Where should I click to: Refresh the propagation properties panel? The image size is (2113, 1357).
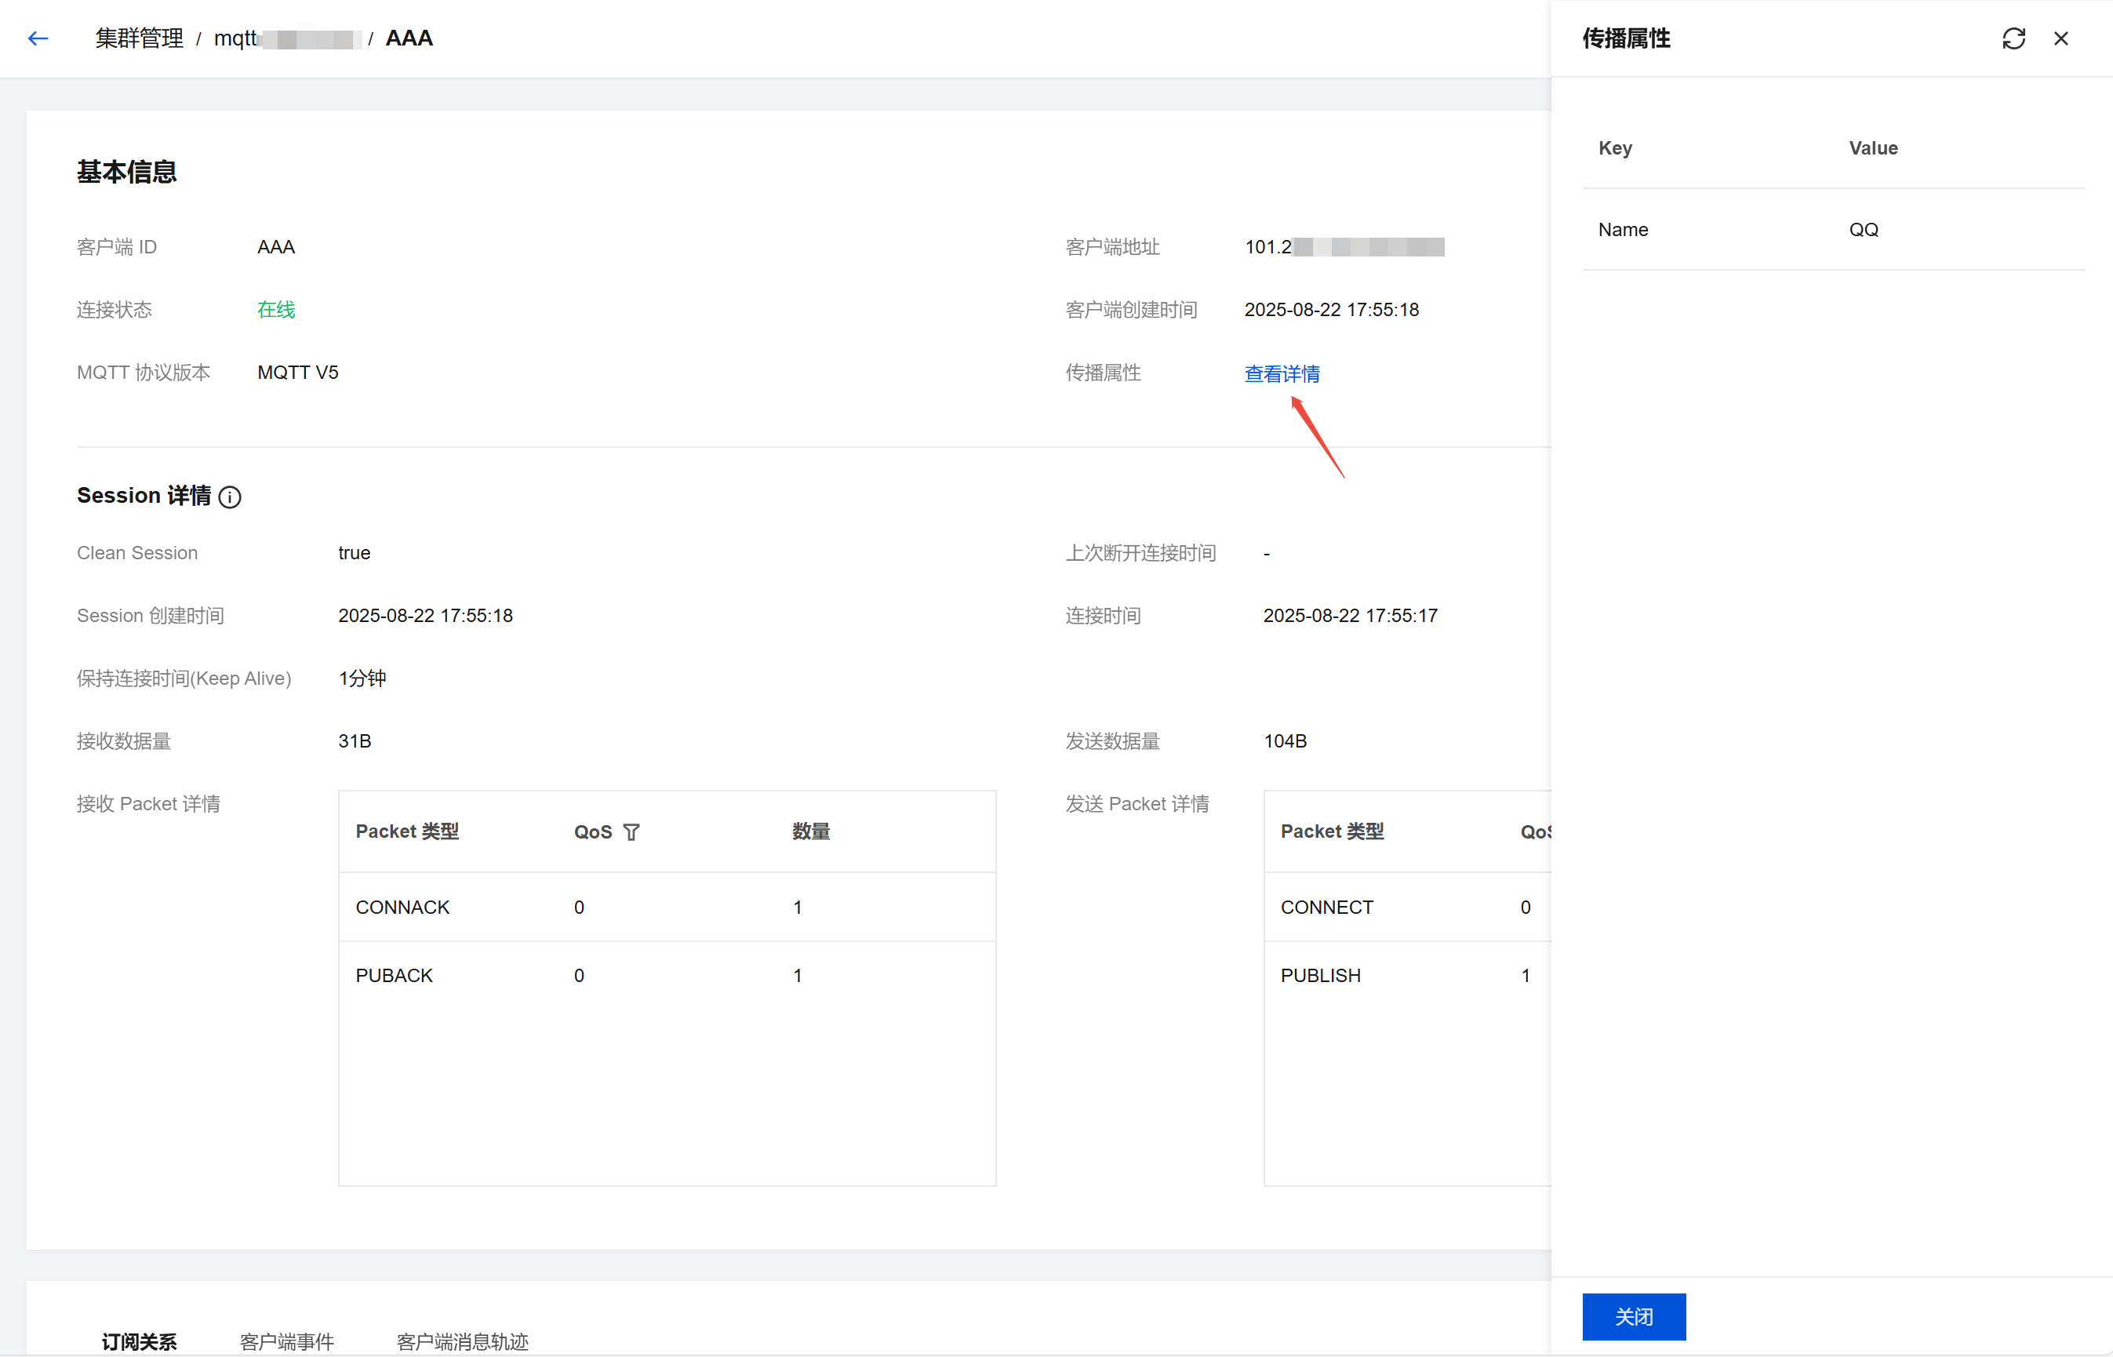coord(2013,38)
